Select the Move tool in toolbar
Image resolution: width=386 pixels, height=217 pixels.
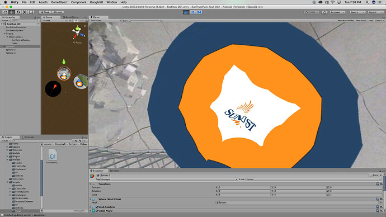pyautogui.click(x=12, y=12)
